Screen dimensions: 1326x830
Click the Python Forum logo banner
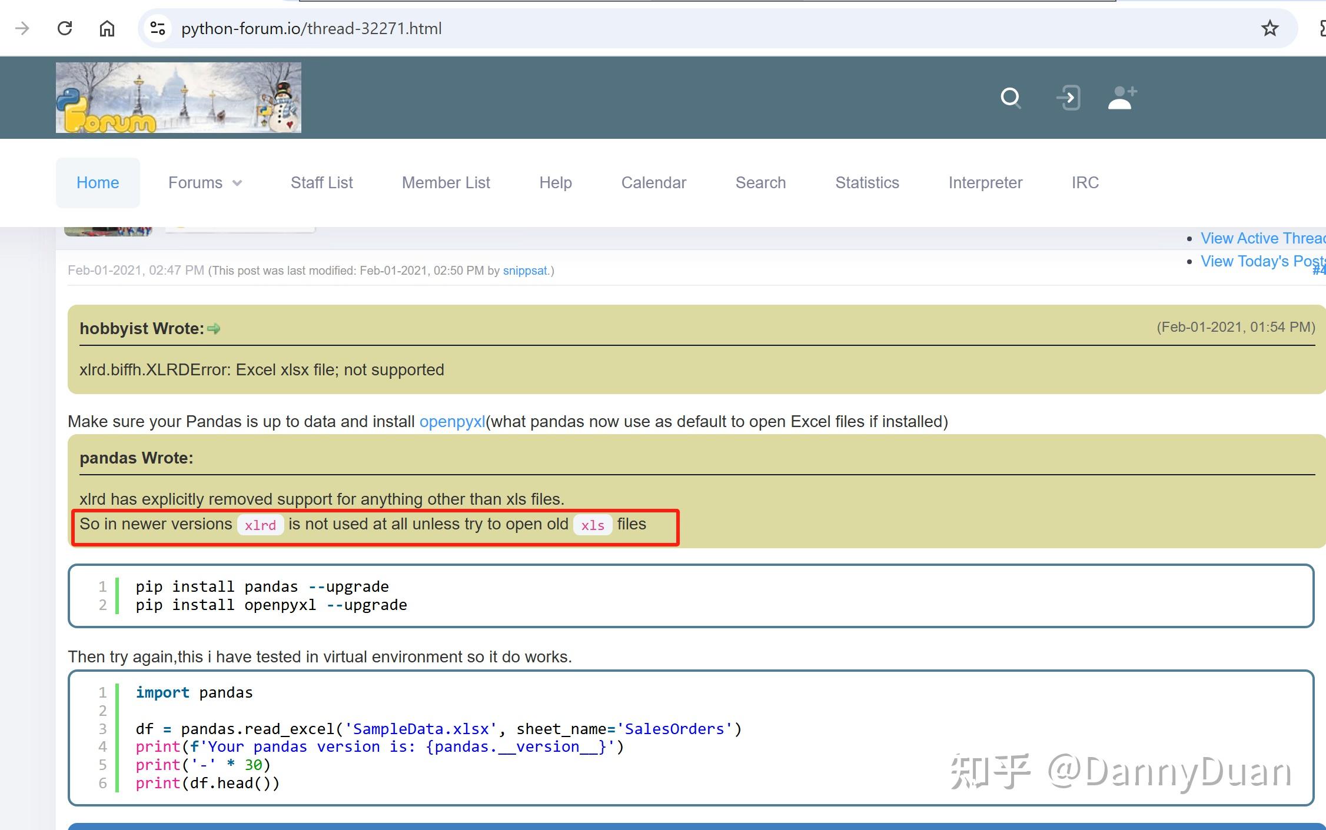pyautogui.click(x=178, y=98)
